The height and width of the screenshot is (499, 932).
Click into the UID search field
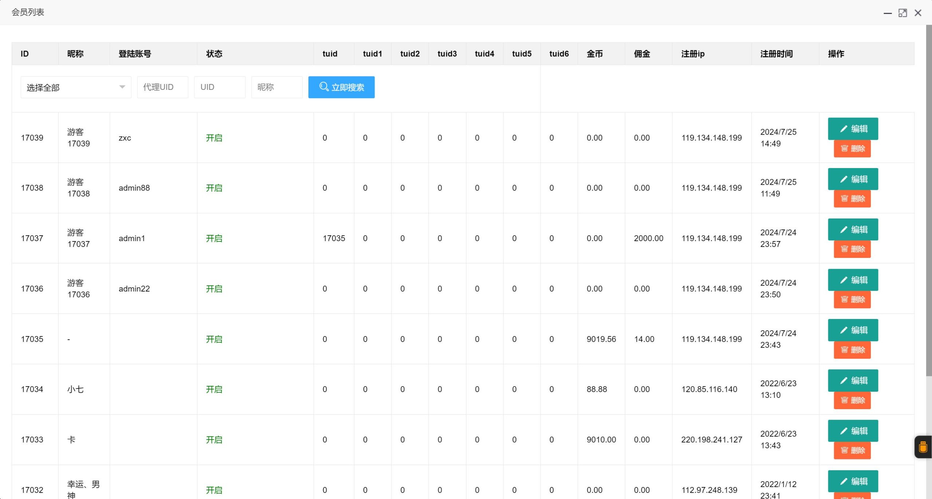220,87
